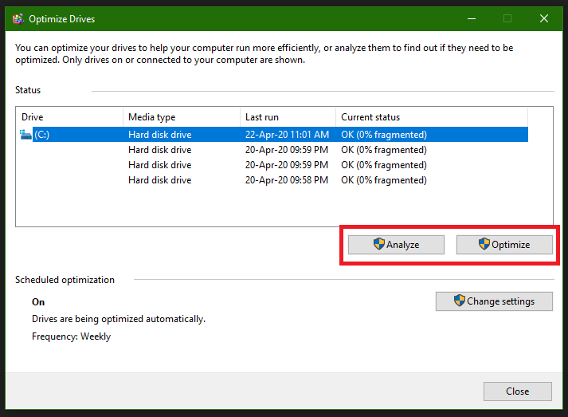Click the shield icon on Optimize button
568x417 pixels.
click(x=484, y=244)
